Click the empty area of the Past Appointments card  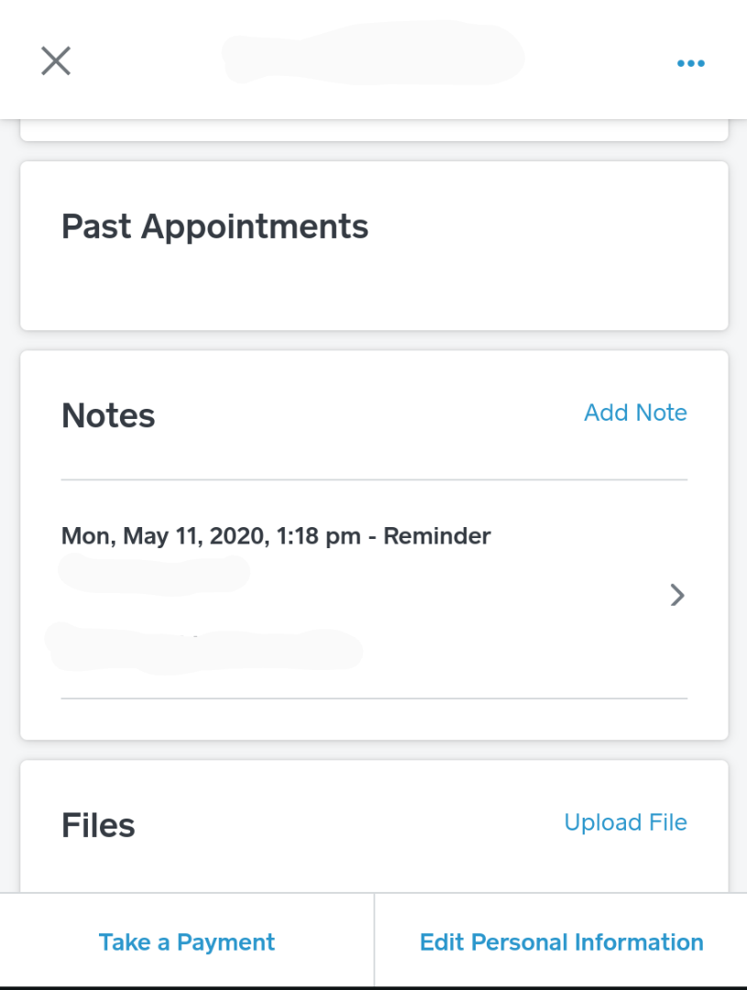[374, 289]
